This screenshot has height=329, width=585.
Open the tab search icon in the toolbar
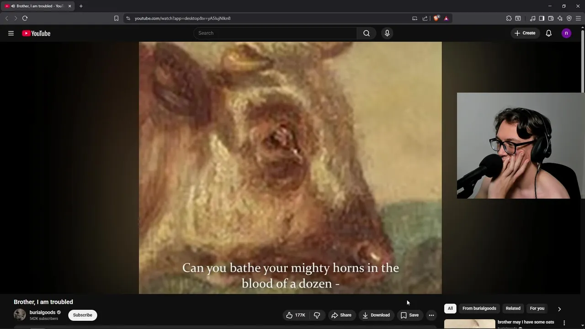point(518,18)
